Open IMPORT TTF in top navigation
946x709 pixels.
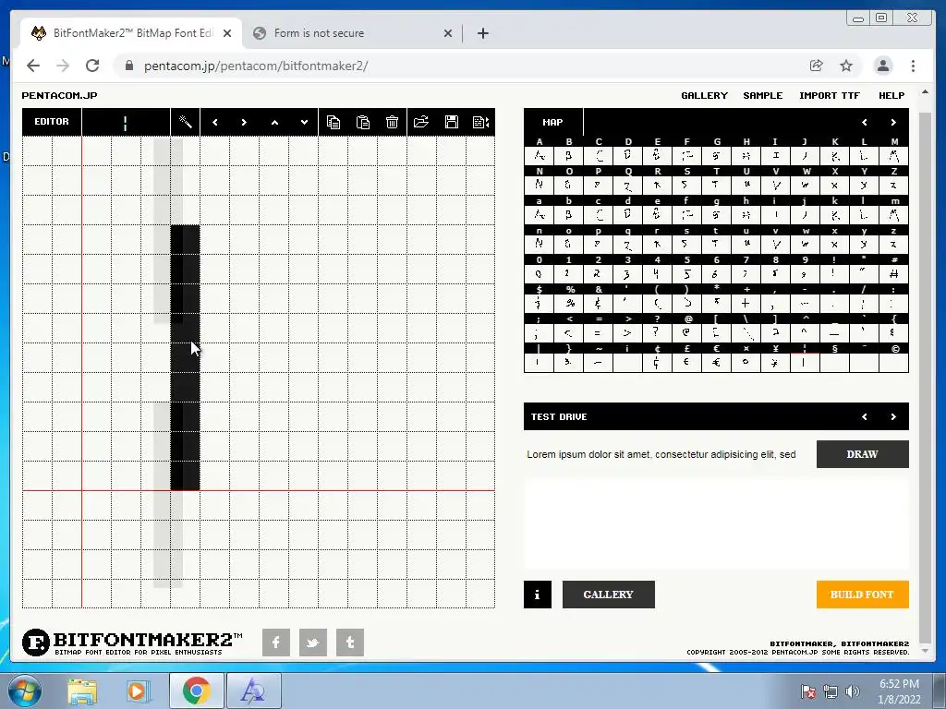829,95
